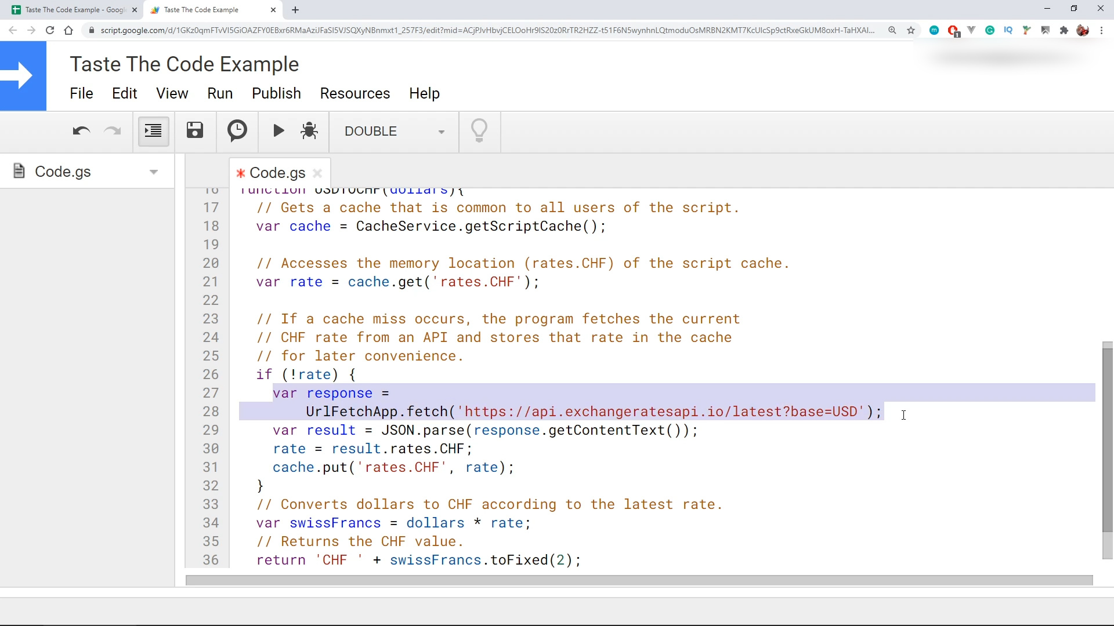Image resolution: width=1114 pixels, height=626 pixels.
Task: Save the project with the floppy disk icon
Action: pyautogui.click(x=195, y=131)
